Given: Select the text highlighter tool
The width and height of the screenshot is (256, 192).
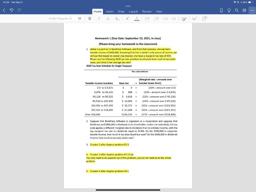Looking at the screenshot, I should coord(127,18).
